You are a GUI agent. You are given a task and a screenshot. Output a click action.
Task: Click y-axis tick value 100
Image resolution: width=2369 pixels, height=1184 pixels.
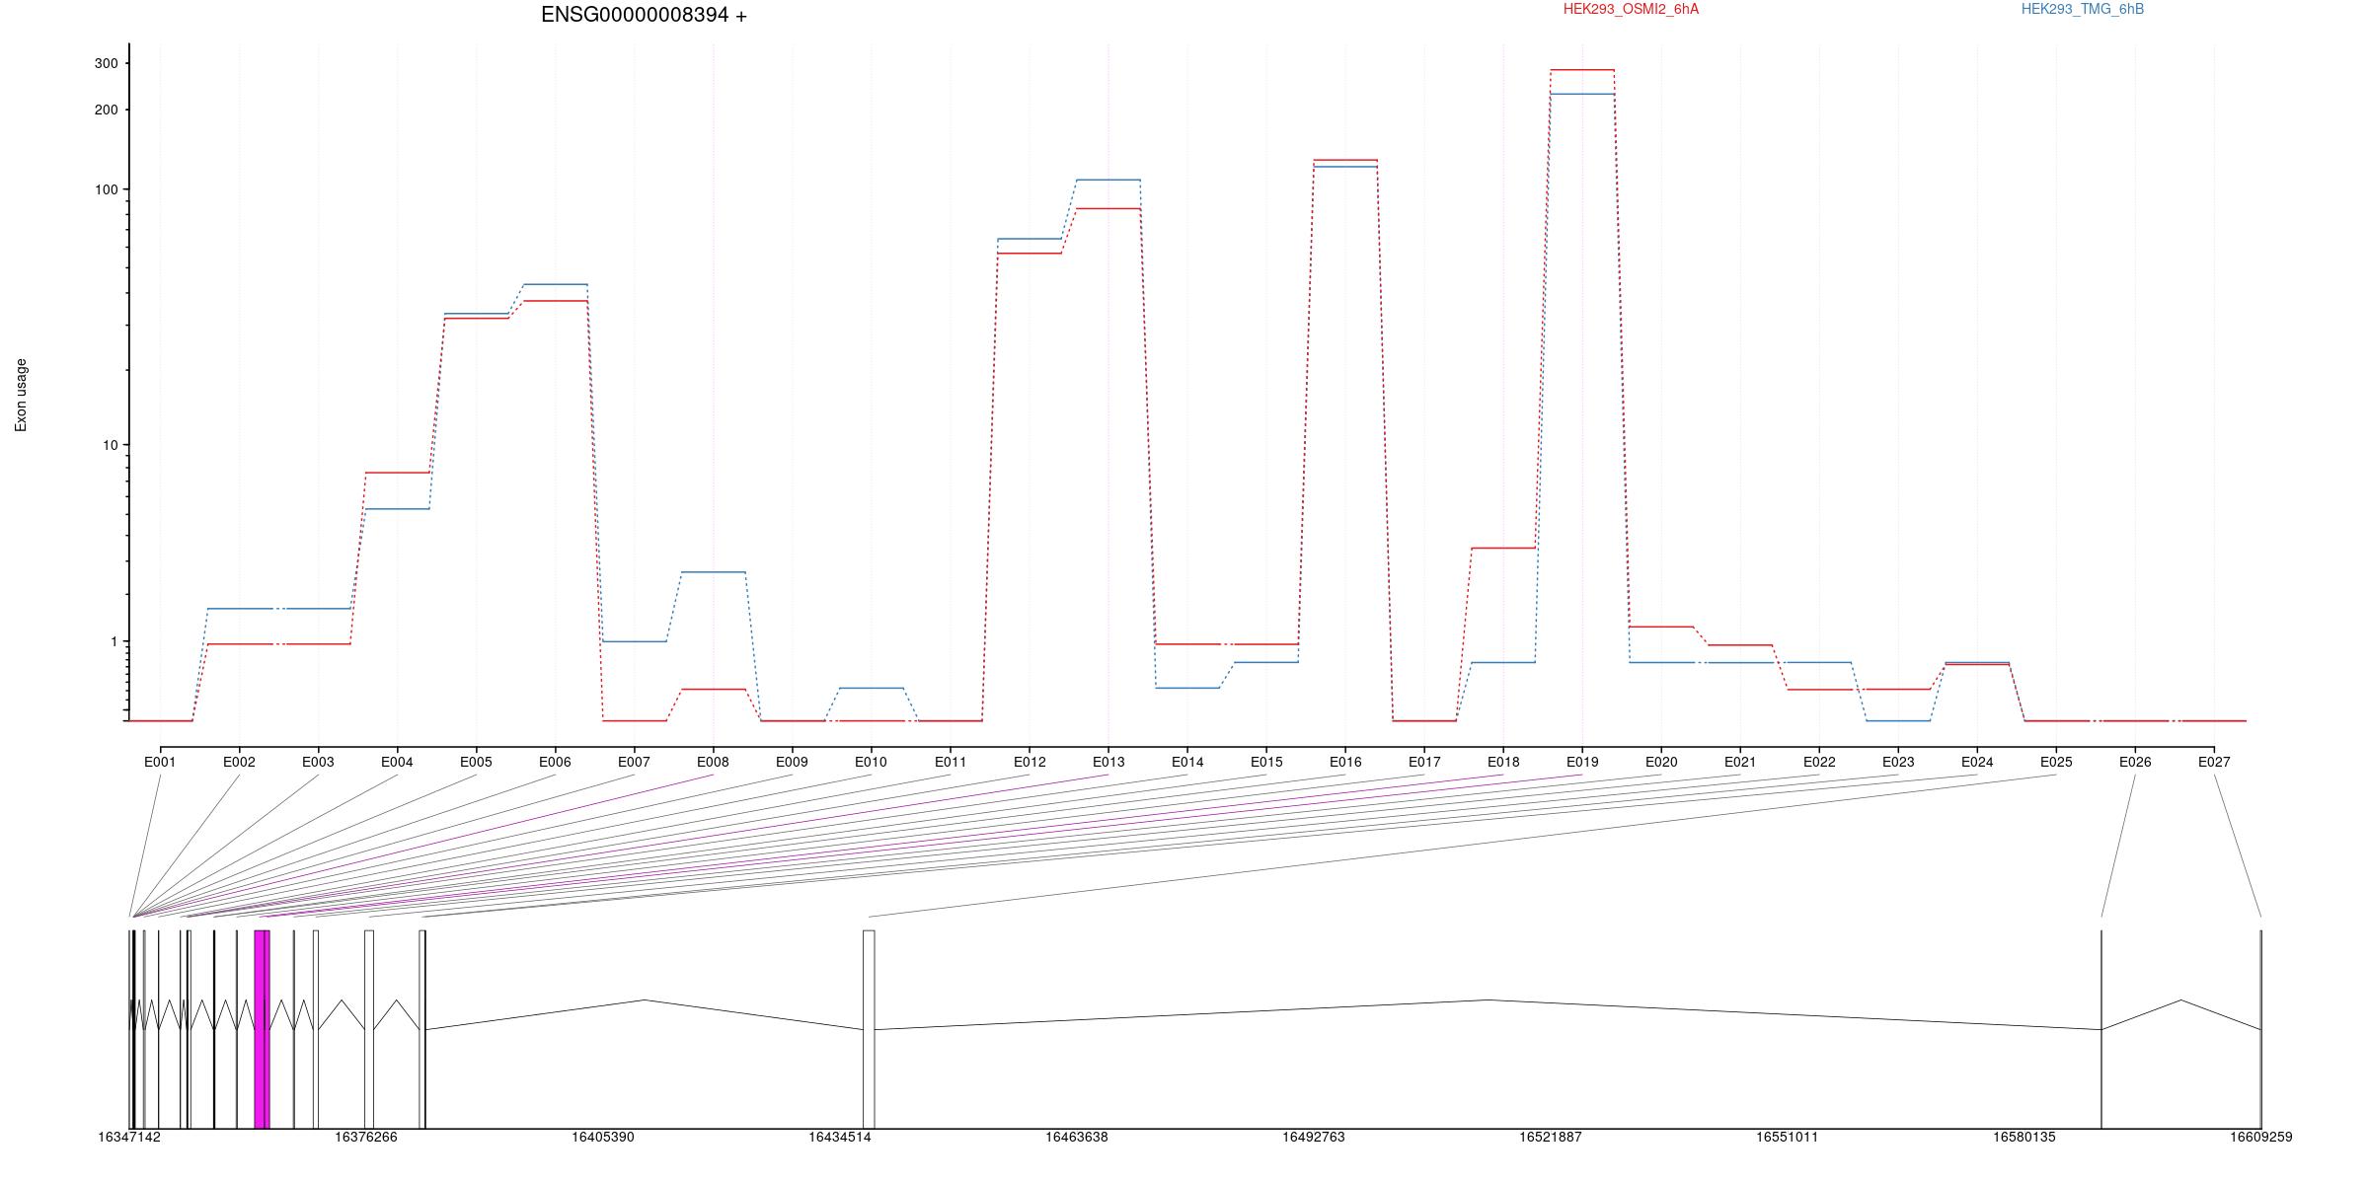[106, 189]
